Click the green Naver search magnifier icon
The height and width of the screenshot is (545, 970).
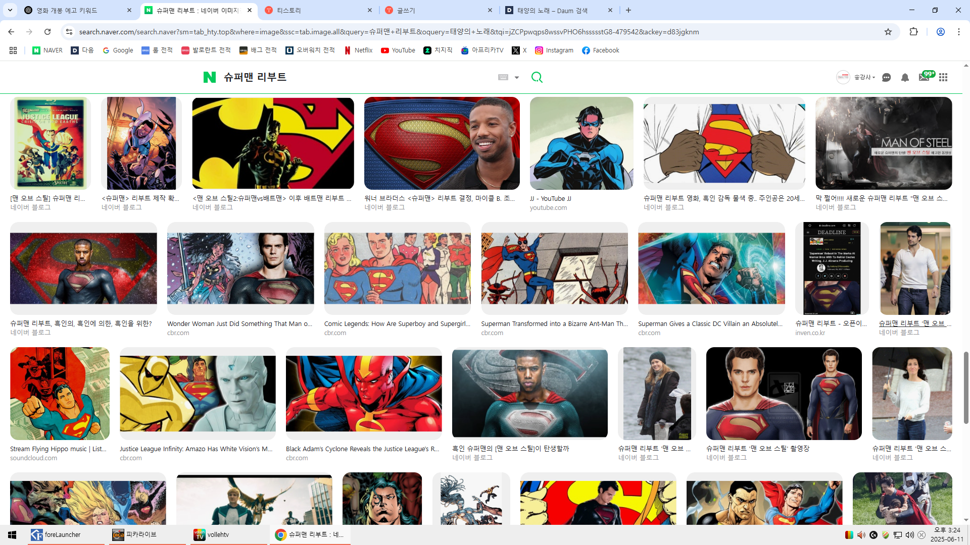pos(537,77)
